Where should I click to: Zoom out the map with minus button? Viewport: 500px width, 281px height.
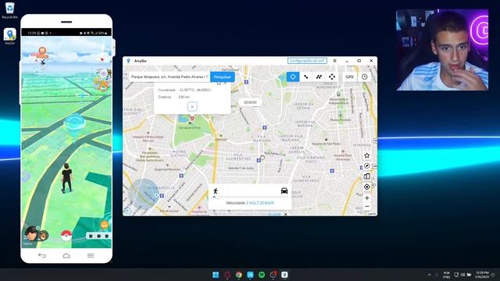pyautogui.click(x=366, y=206)
